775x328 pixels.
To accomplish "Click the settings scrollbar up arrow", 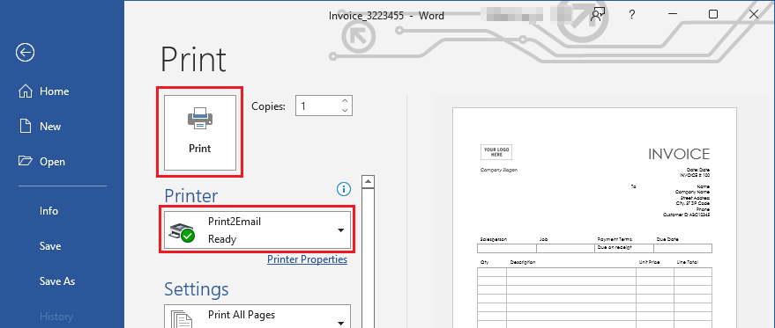I will click(x=368, y=181).
